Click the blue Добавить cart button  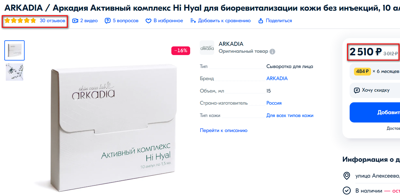375,112
